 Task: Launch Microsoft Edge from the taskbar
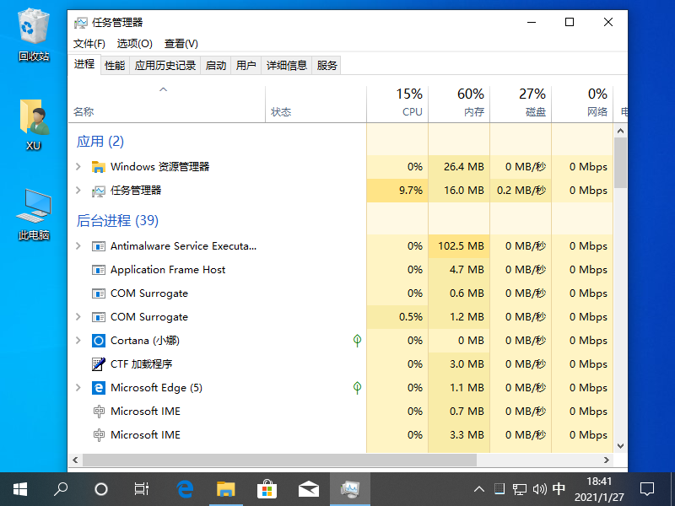(185, 489)
